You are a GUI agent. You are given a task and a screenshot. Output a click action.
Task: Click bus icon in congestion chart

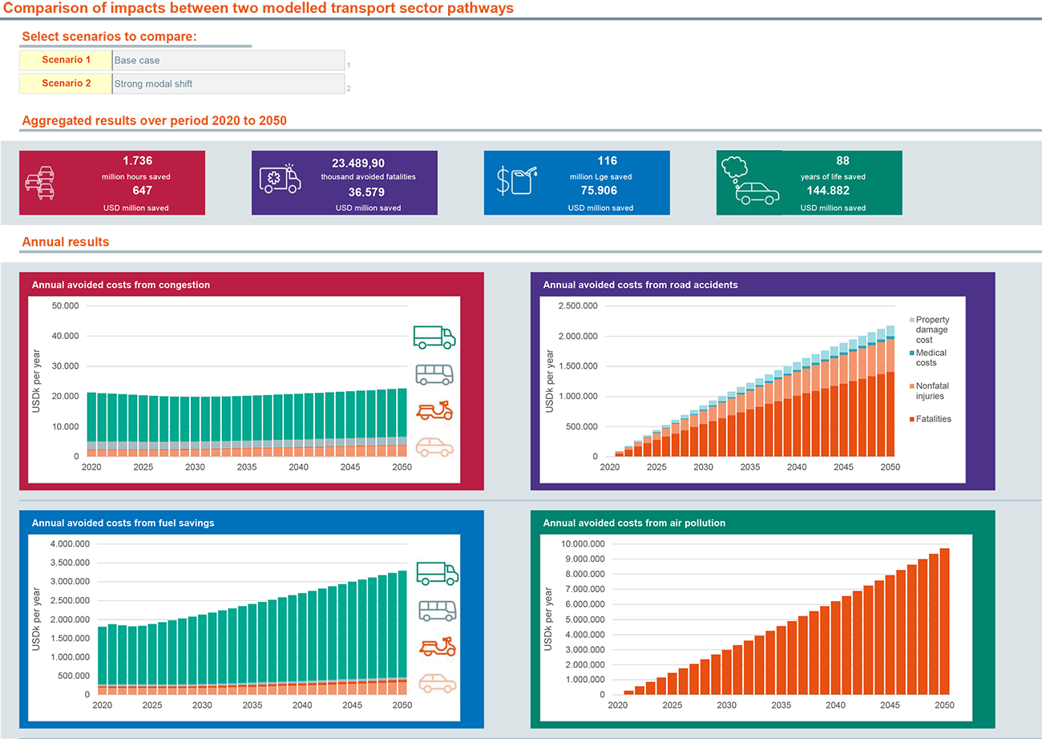(x=434, y=374)
